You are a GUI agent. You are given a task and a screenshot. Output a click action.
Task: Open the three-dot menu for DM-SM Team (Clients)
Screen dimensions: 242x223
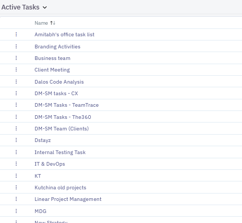16,128
